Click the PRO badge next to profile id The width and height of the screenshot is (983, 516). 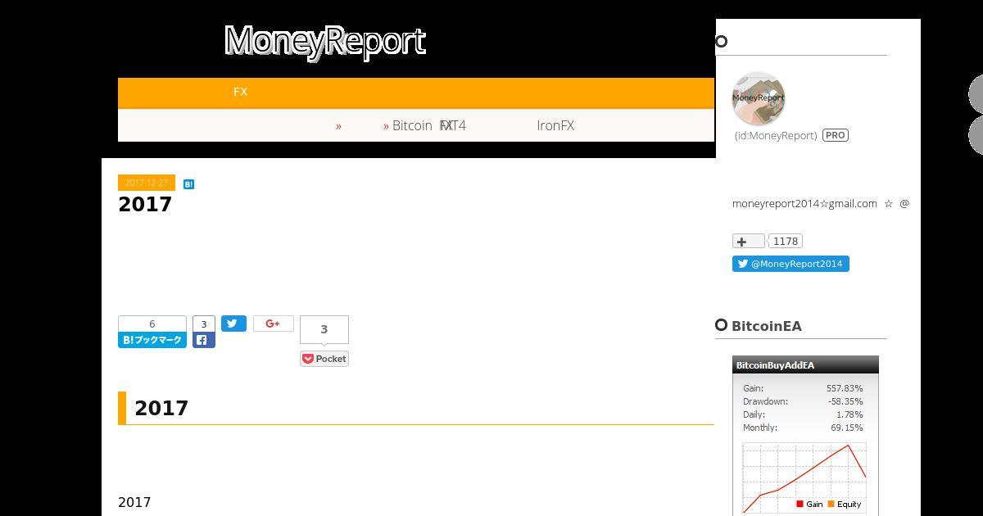pyautogui.click(x=836, y=135)
